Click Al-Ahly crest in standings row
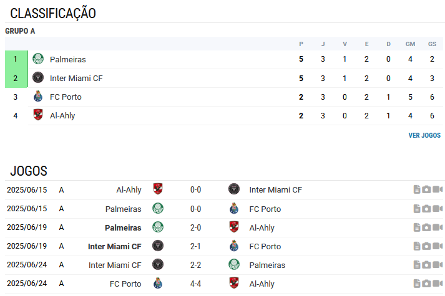Screen dimensions: 445x296 pos(38,115)
